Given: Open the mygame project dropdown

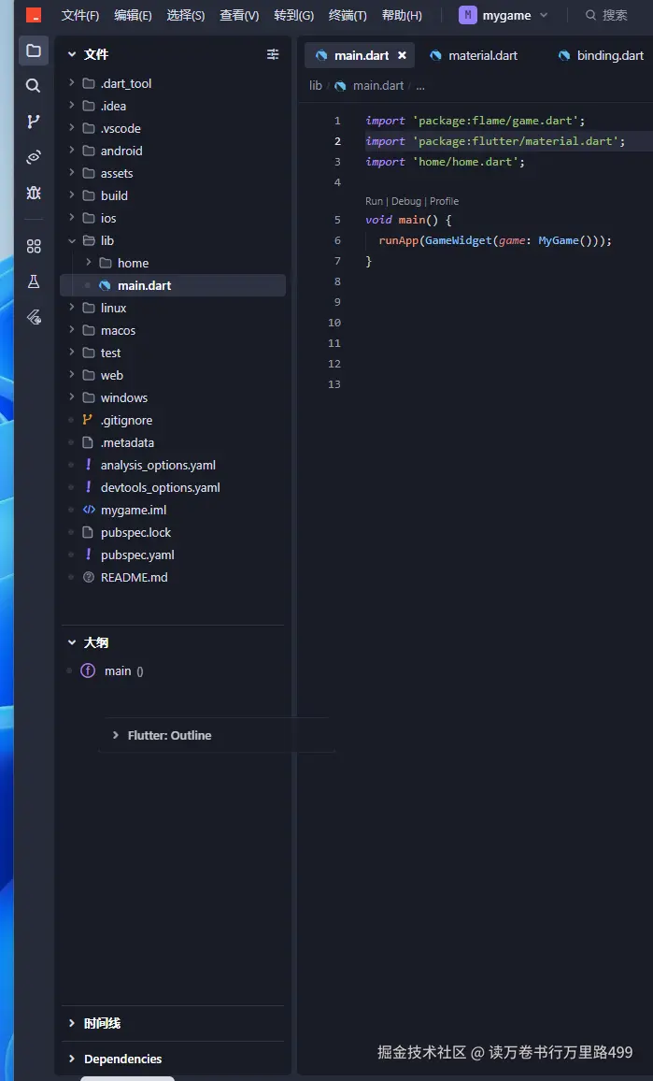Looking at the screenshot, I should coord(505,15).
